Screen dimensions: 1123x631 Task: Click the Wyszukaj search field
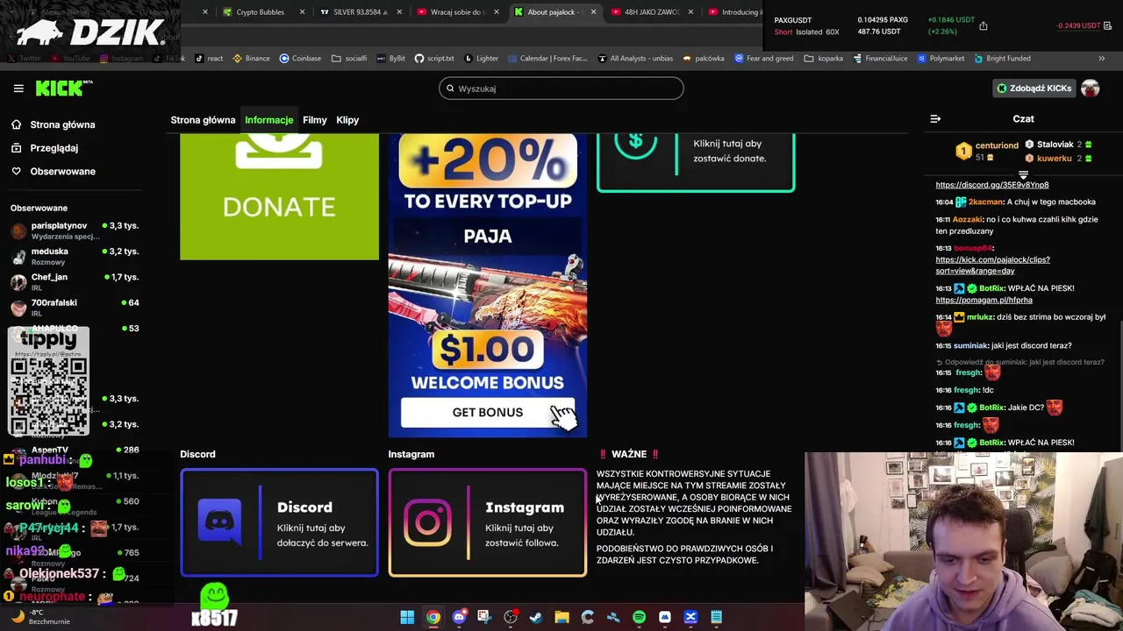[x=561, y=89]
